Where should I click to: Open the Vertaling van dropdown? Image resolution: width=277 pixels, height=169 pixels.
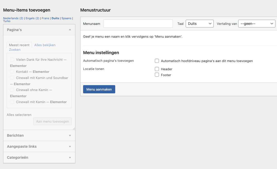(256, 24)
